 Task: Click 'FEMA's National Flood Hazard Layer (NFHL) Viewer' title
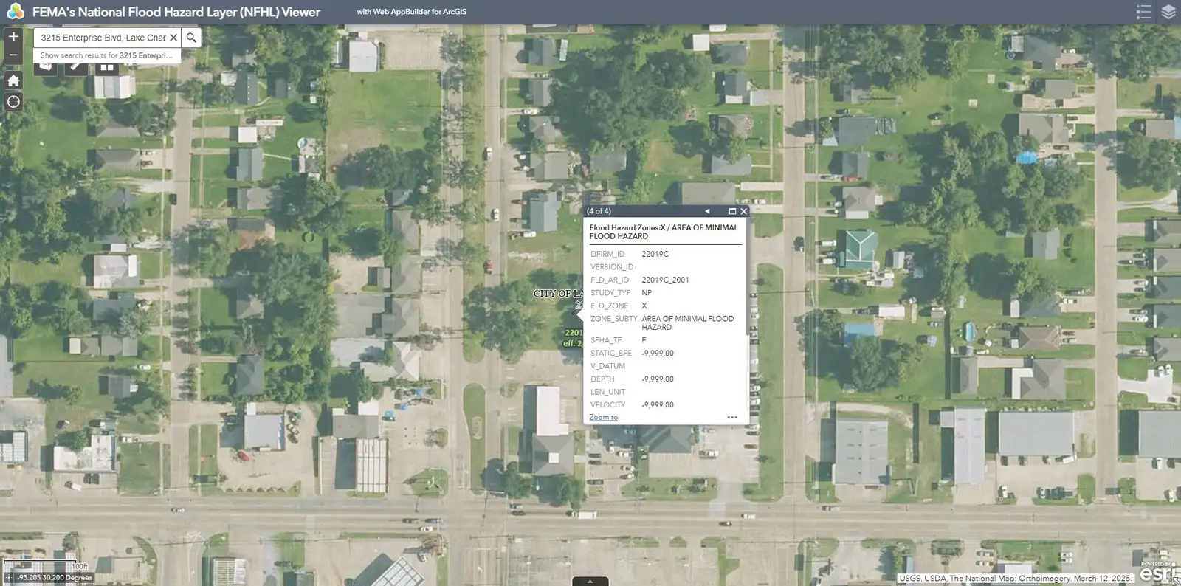pyautogui.click(x=176, y=12)
